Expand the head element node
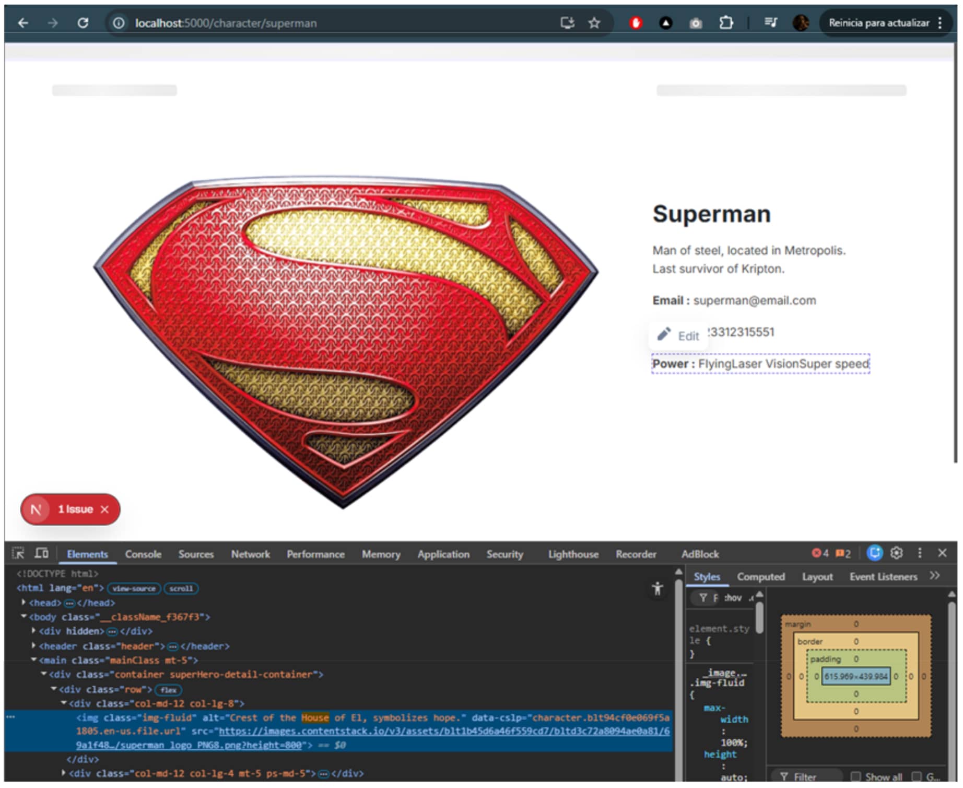 tap(24, 604)
